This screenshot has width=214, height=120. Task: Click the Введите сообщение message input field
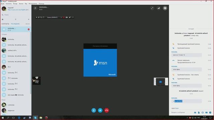[x=182, y=113]
